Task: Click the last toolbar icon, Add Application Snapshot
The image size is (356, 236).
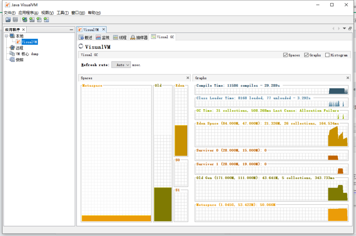Action: (x=46, y=20)
